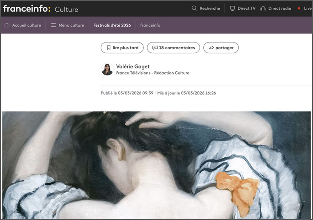The height and width of the screenshot is (220, 313).
Task: Click the share arrow icon
Action: tap(211, 48)
